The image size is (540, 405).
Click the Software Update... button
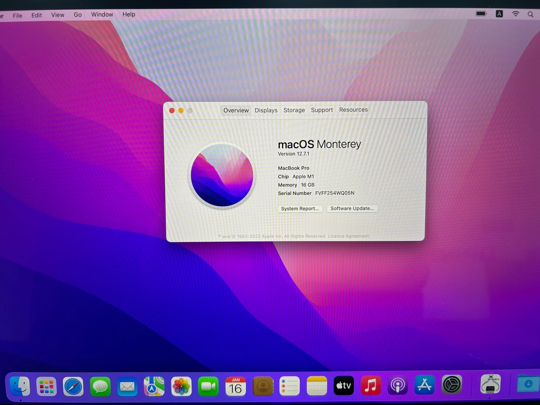(352, 208)
